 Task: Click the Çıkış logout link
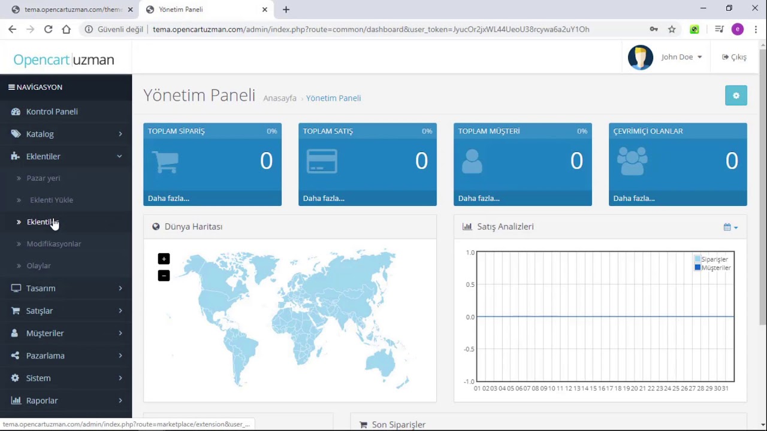pyautogui.click(x=734, y=57)
